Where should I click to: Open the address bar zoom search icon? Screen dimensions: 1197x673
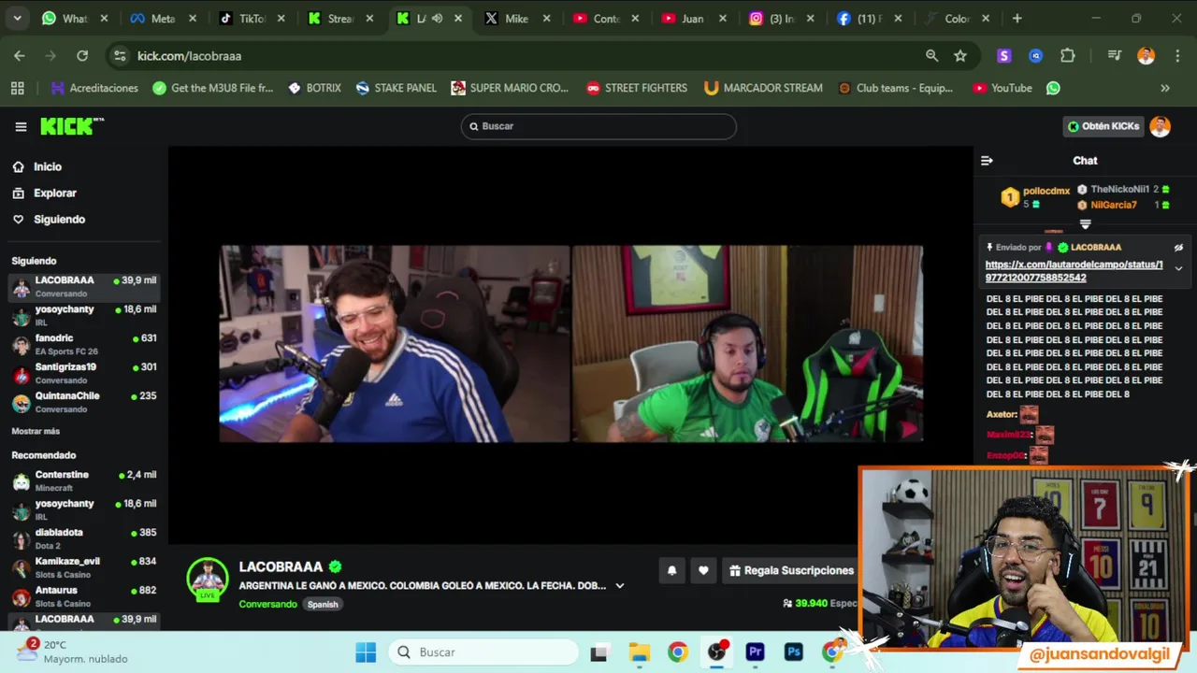pyautogui.click(x=931, y=56)
